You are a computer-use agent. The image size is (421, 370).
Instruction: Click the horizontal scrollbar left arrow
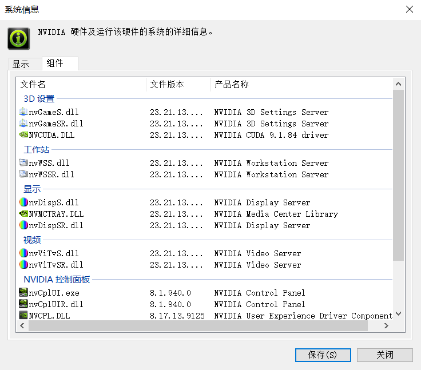(22, 326)
